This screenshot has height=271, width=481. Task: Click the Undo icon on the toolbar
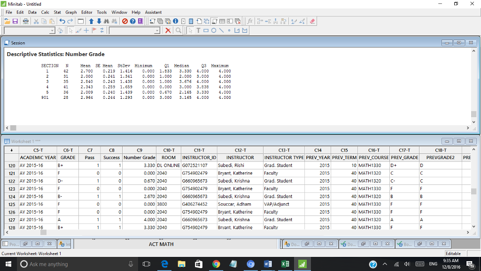pos(61,21)
